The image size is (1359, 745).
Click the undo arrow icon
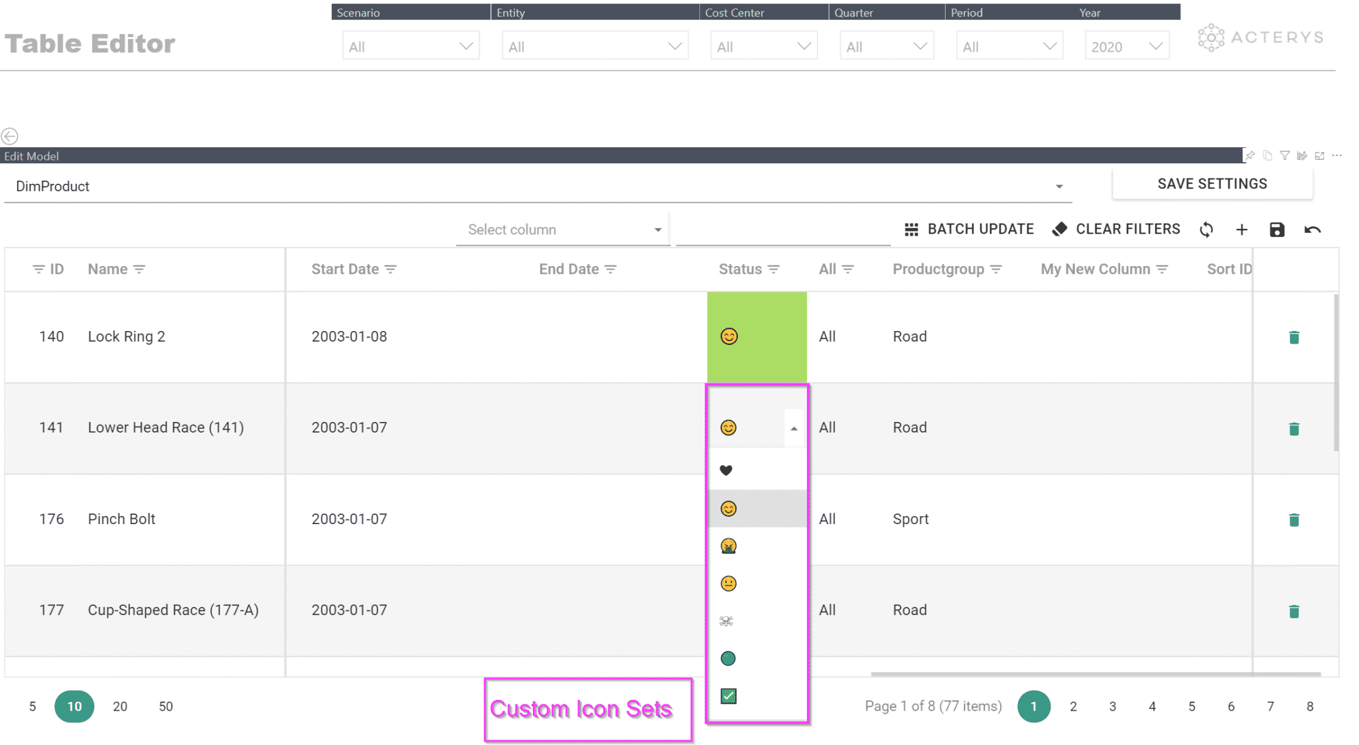click(1313, 230)
